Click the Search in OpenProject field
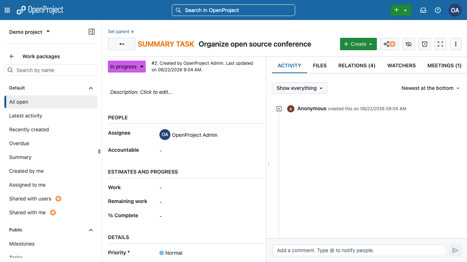The width and height of the screenshot is (467, 262). tap(233, 10)
